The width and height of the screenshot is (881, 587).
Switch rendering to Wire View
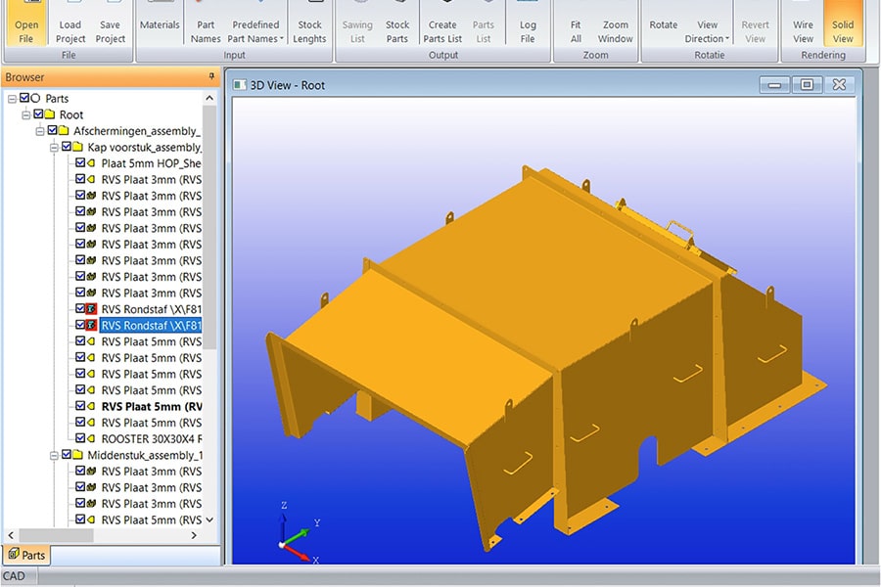click(803, 23)
